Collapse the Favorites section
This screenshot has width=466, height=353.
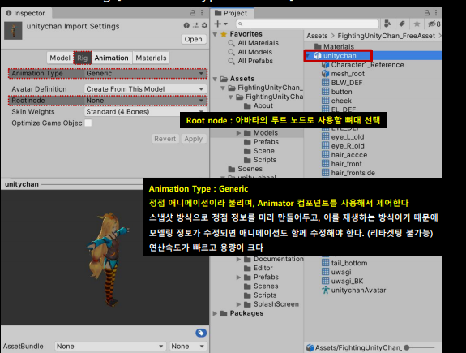pyautogui.click(x=215, y=34)
